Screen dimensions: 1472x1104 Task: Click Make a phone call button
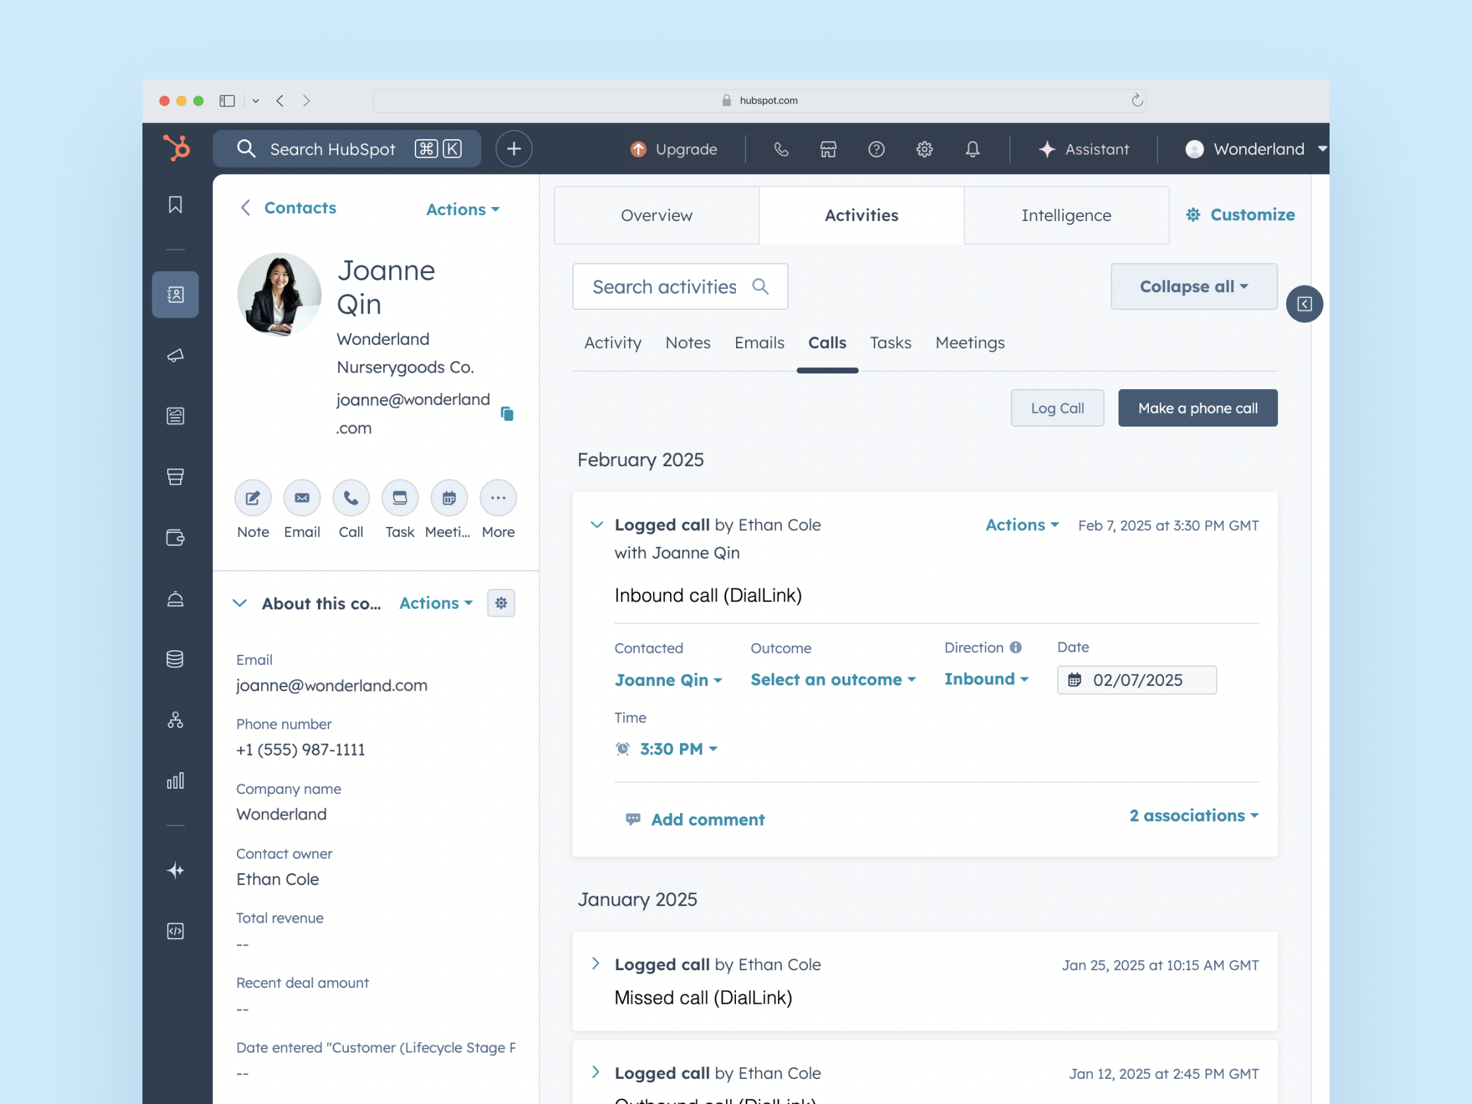[x=1197, y=408]
